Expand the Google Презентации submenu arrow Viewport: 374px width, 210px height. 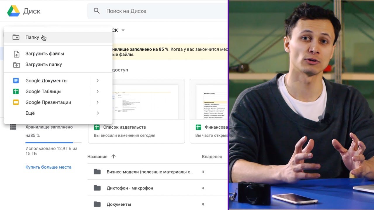pos(98,102)
